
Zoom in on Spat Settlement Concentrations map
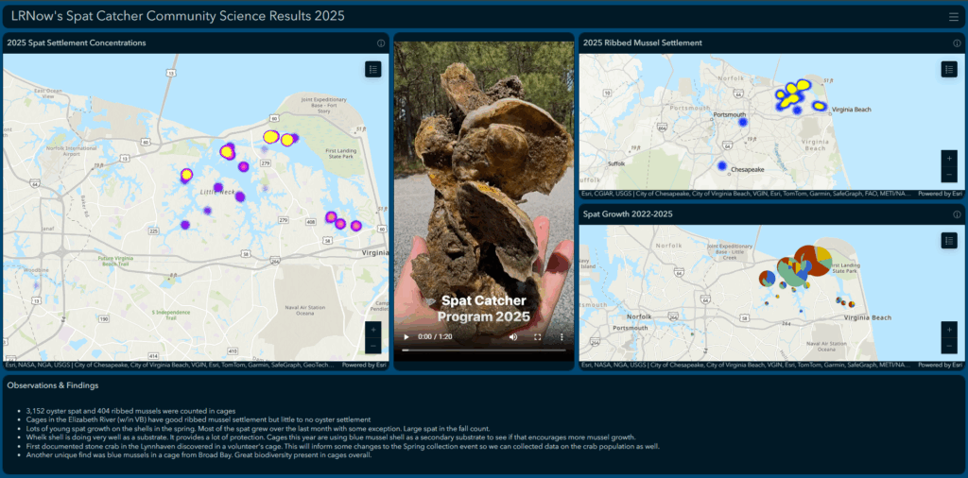(373, 330)
